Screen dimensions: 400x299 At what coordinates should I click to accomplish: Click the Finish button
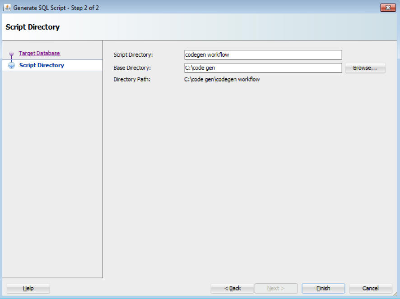323,288
